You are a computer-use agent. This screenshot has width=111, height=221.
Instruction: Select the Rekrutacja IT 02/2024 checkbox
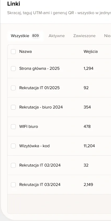(13, 165)
